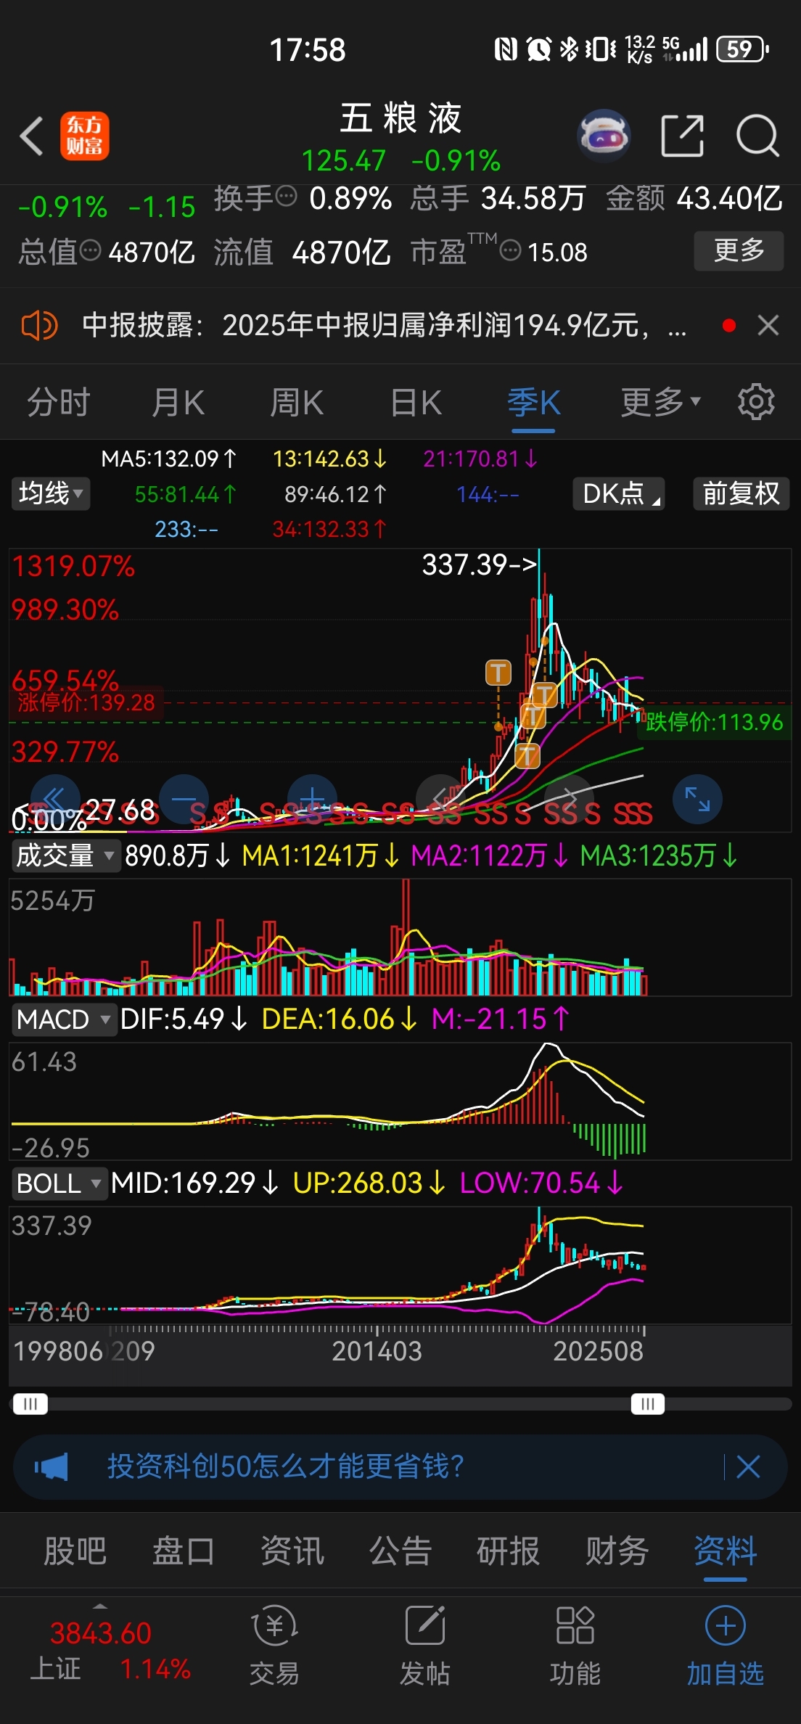801x1724 pixels.
Task: Tap the 201403 date label
Action: (x=377, y=1351)
